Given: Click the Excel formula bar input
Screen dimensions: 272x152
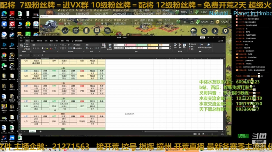Looking at the screenshot, I should [134, 55].
